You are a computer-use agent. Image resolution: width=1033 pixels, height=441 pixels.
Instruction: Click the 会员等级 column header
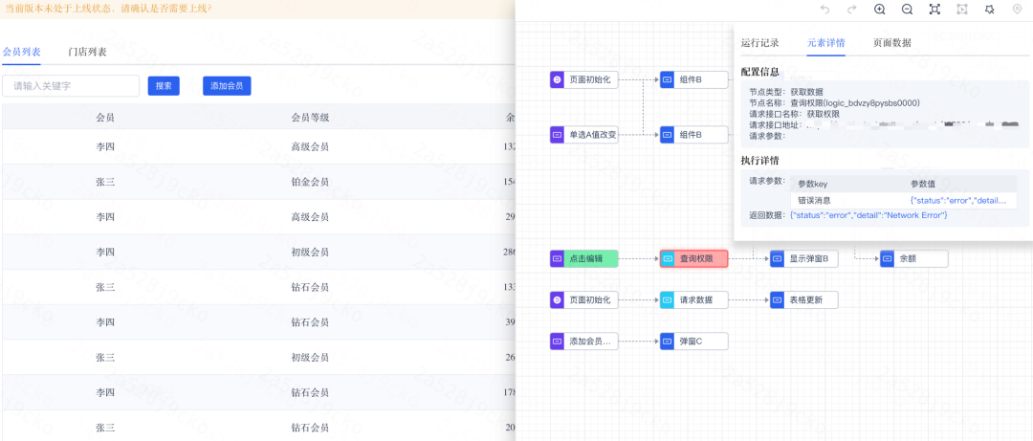point(310,118)
